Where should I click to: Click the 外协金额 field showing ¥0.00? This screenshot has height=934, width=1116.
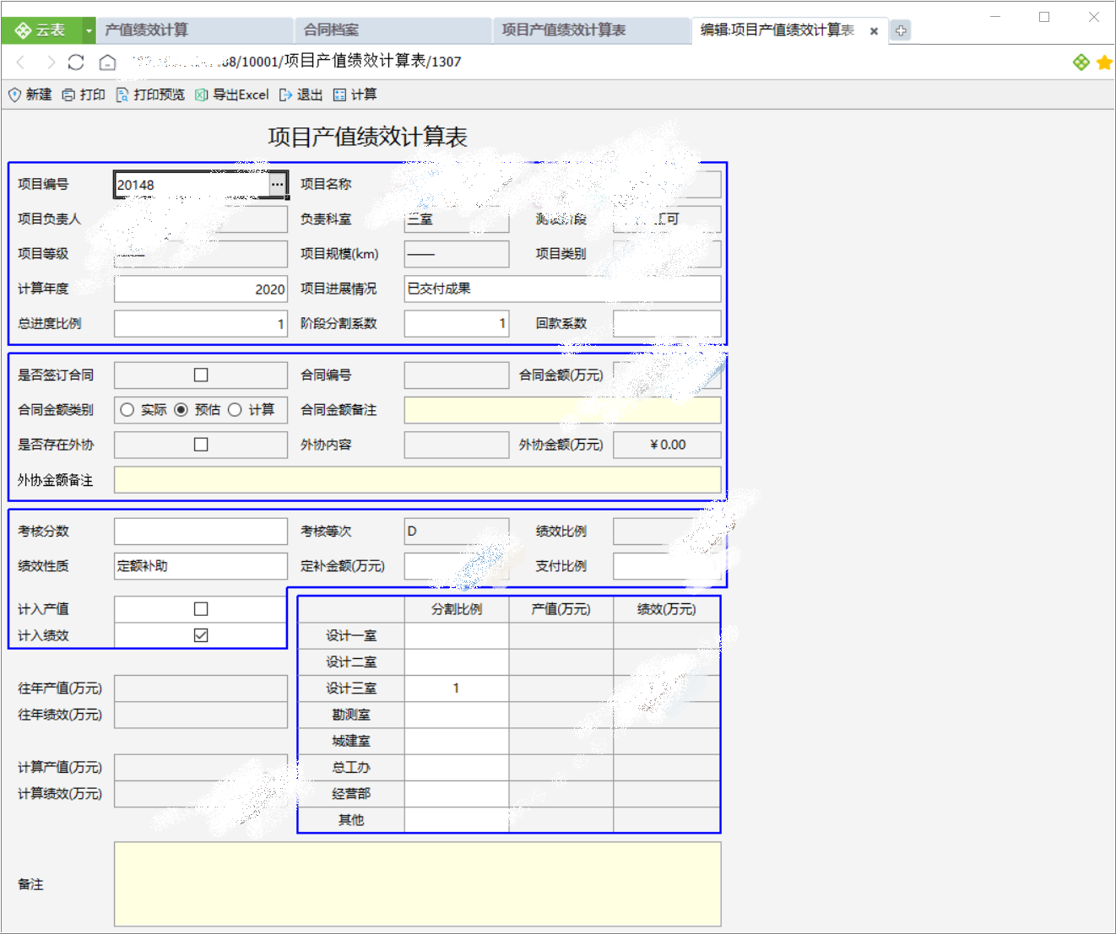pyautogui.click(x=667, y=445)
